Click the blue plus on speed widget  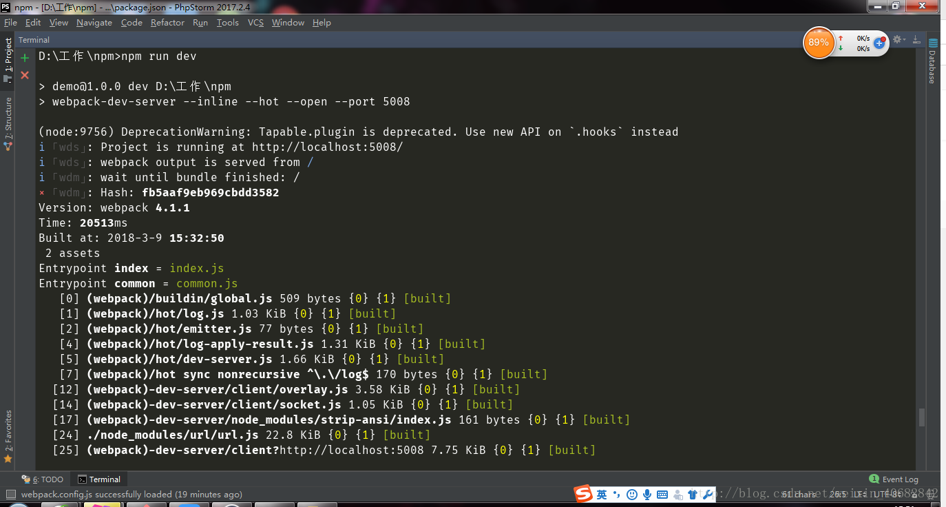(x=879, y=43)
